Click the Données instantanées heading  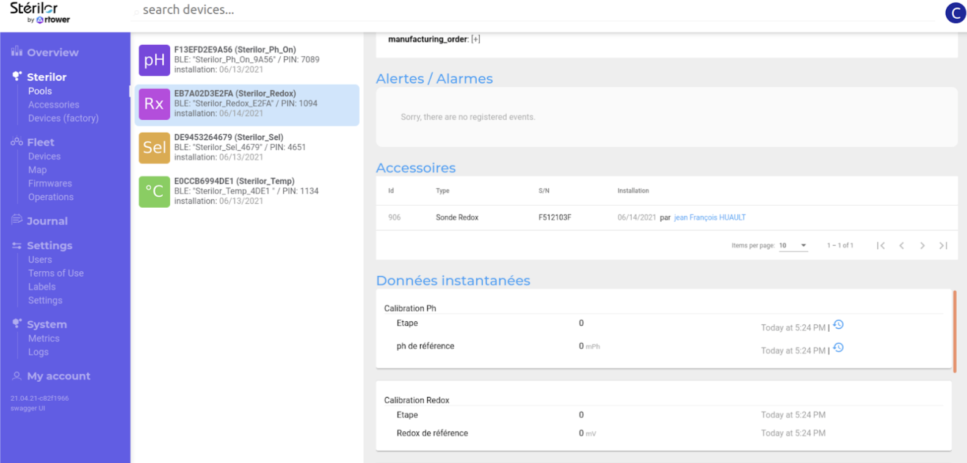(x=453, y=280)
